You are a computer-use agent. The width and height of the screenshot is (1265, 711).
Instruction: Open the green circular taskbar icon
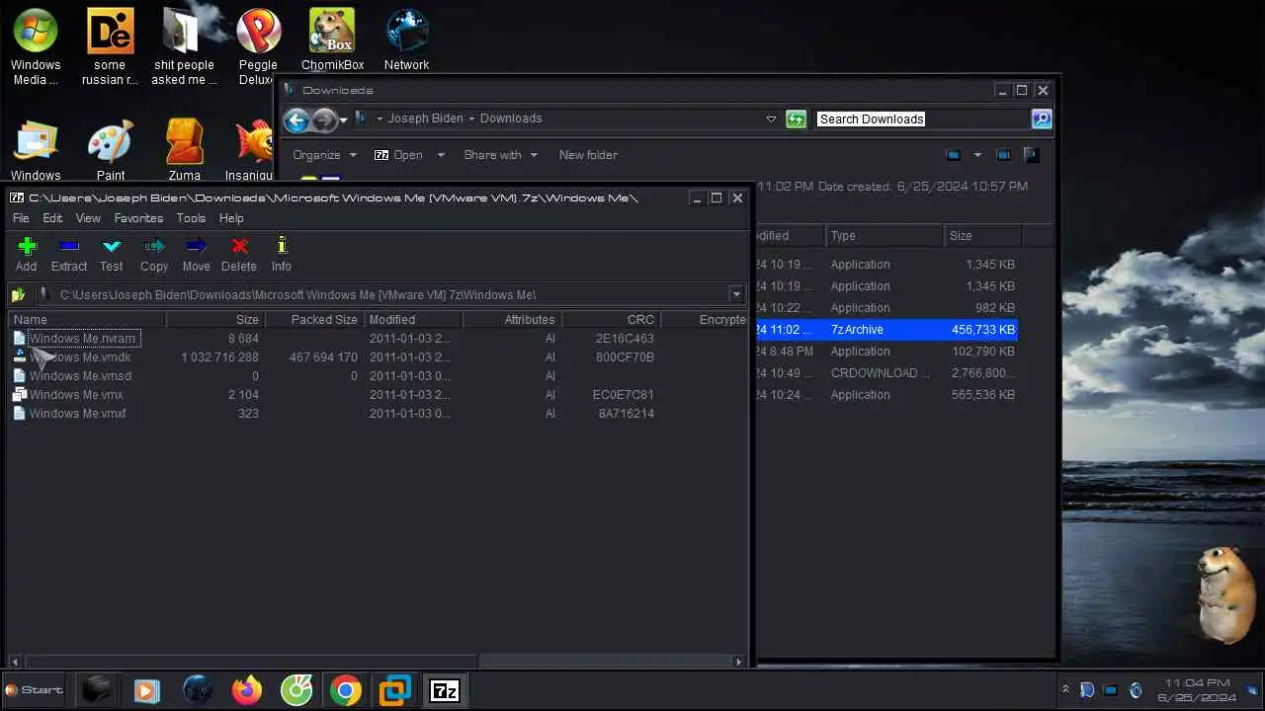coord(296,690)
